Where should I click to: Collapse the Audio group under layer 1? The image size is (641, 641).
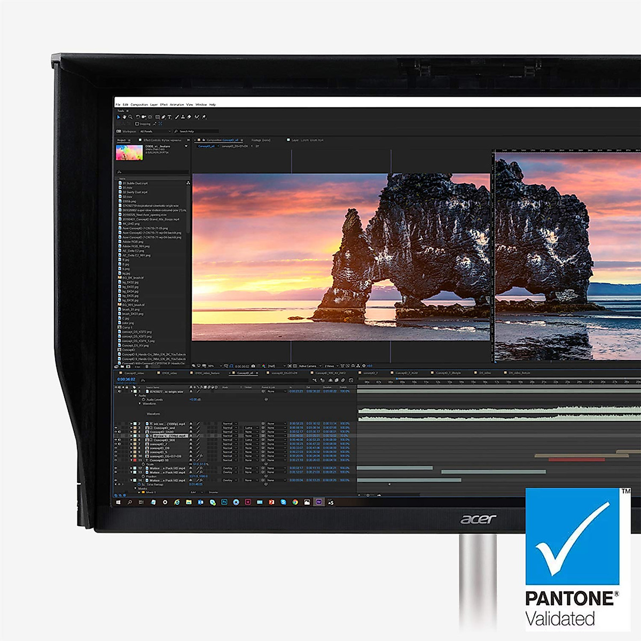pos(136,395)
